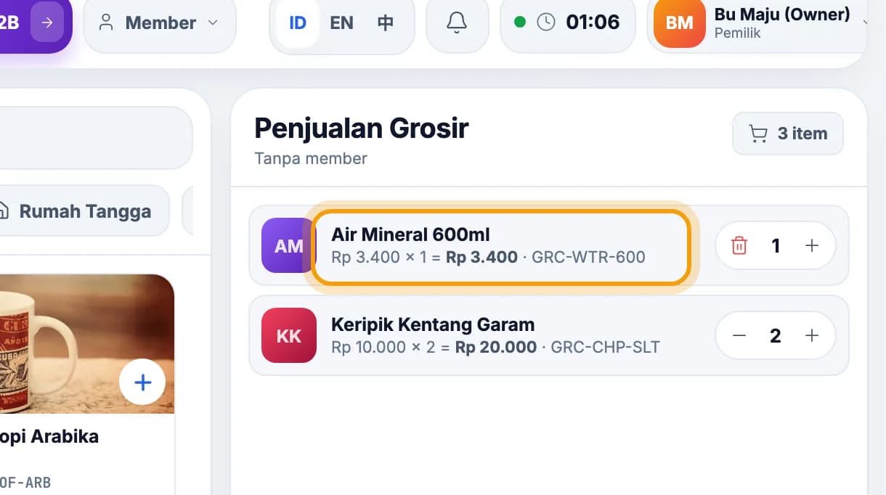Click the purple arrow button beside B2B
Screen dimensions: 886x495
[47, 22]
